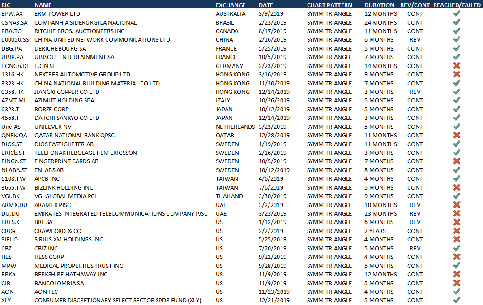Click the DURATION column header
Viewport: 483px width, 305px height.
[379, 5]
